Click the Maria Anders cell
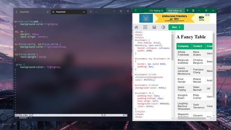This screenshot has height=130, width=231. pos(199,53)
